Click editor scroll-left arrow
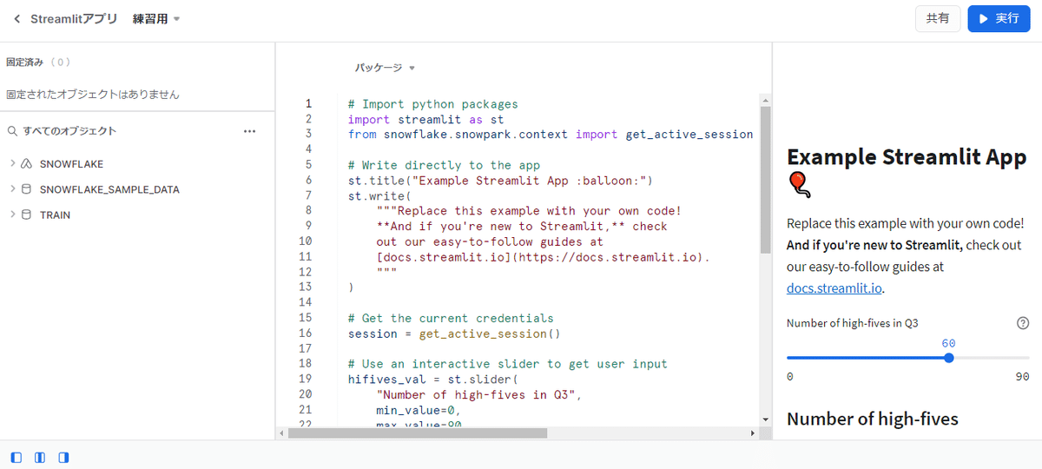Viewport: 1042px width, 469px height. click(281, 433)
